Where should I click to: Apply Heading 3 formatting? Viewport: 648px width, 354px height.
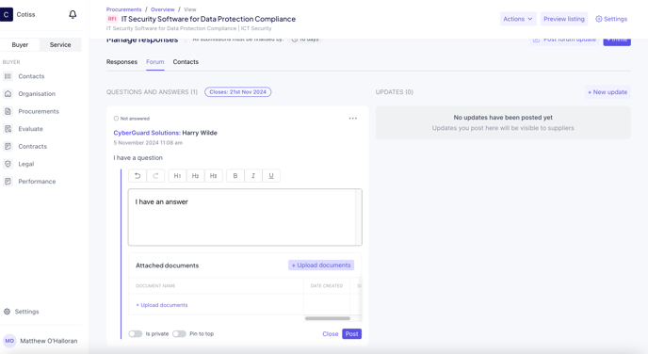click(x=213, y=175)
